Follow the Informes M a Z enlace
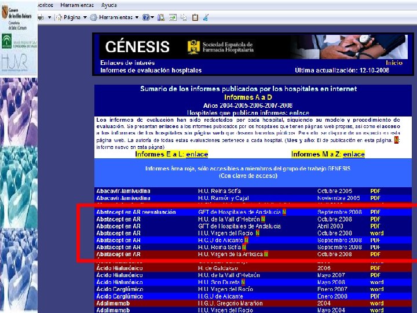The image size is (417, 313). coord(354,154)
